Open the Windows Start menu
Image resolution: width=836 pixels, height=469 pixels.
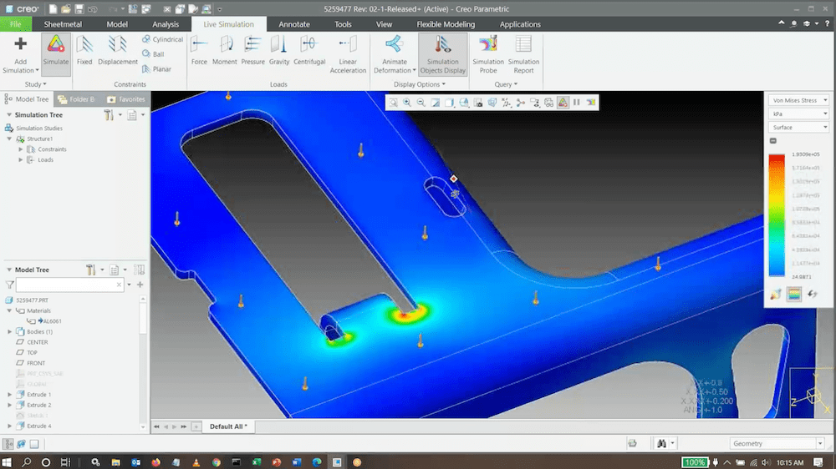point(7,462)
